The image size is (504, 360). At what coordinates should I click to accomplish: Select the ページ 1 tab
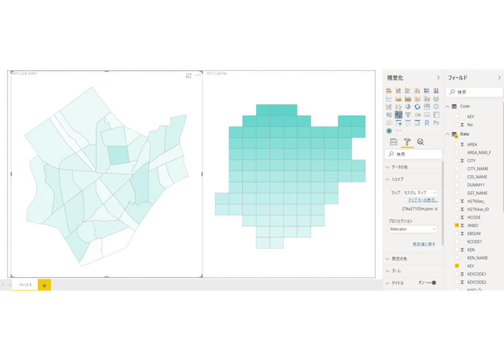coord(25,285)
